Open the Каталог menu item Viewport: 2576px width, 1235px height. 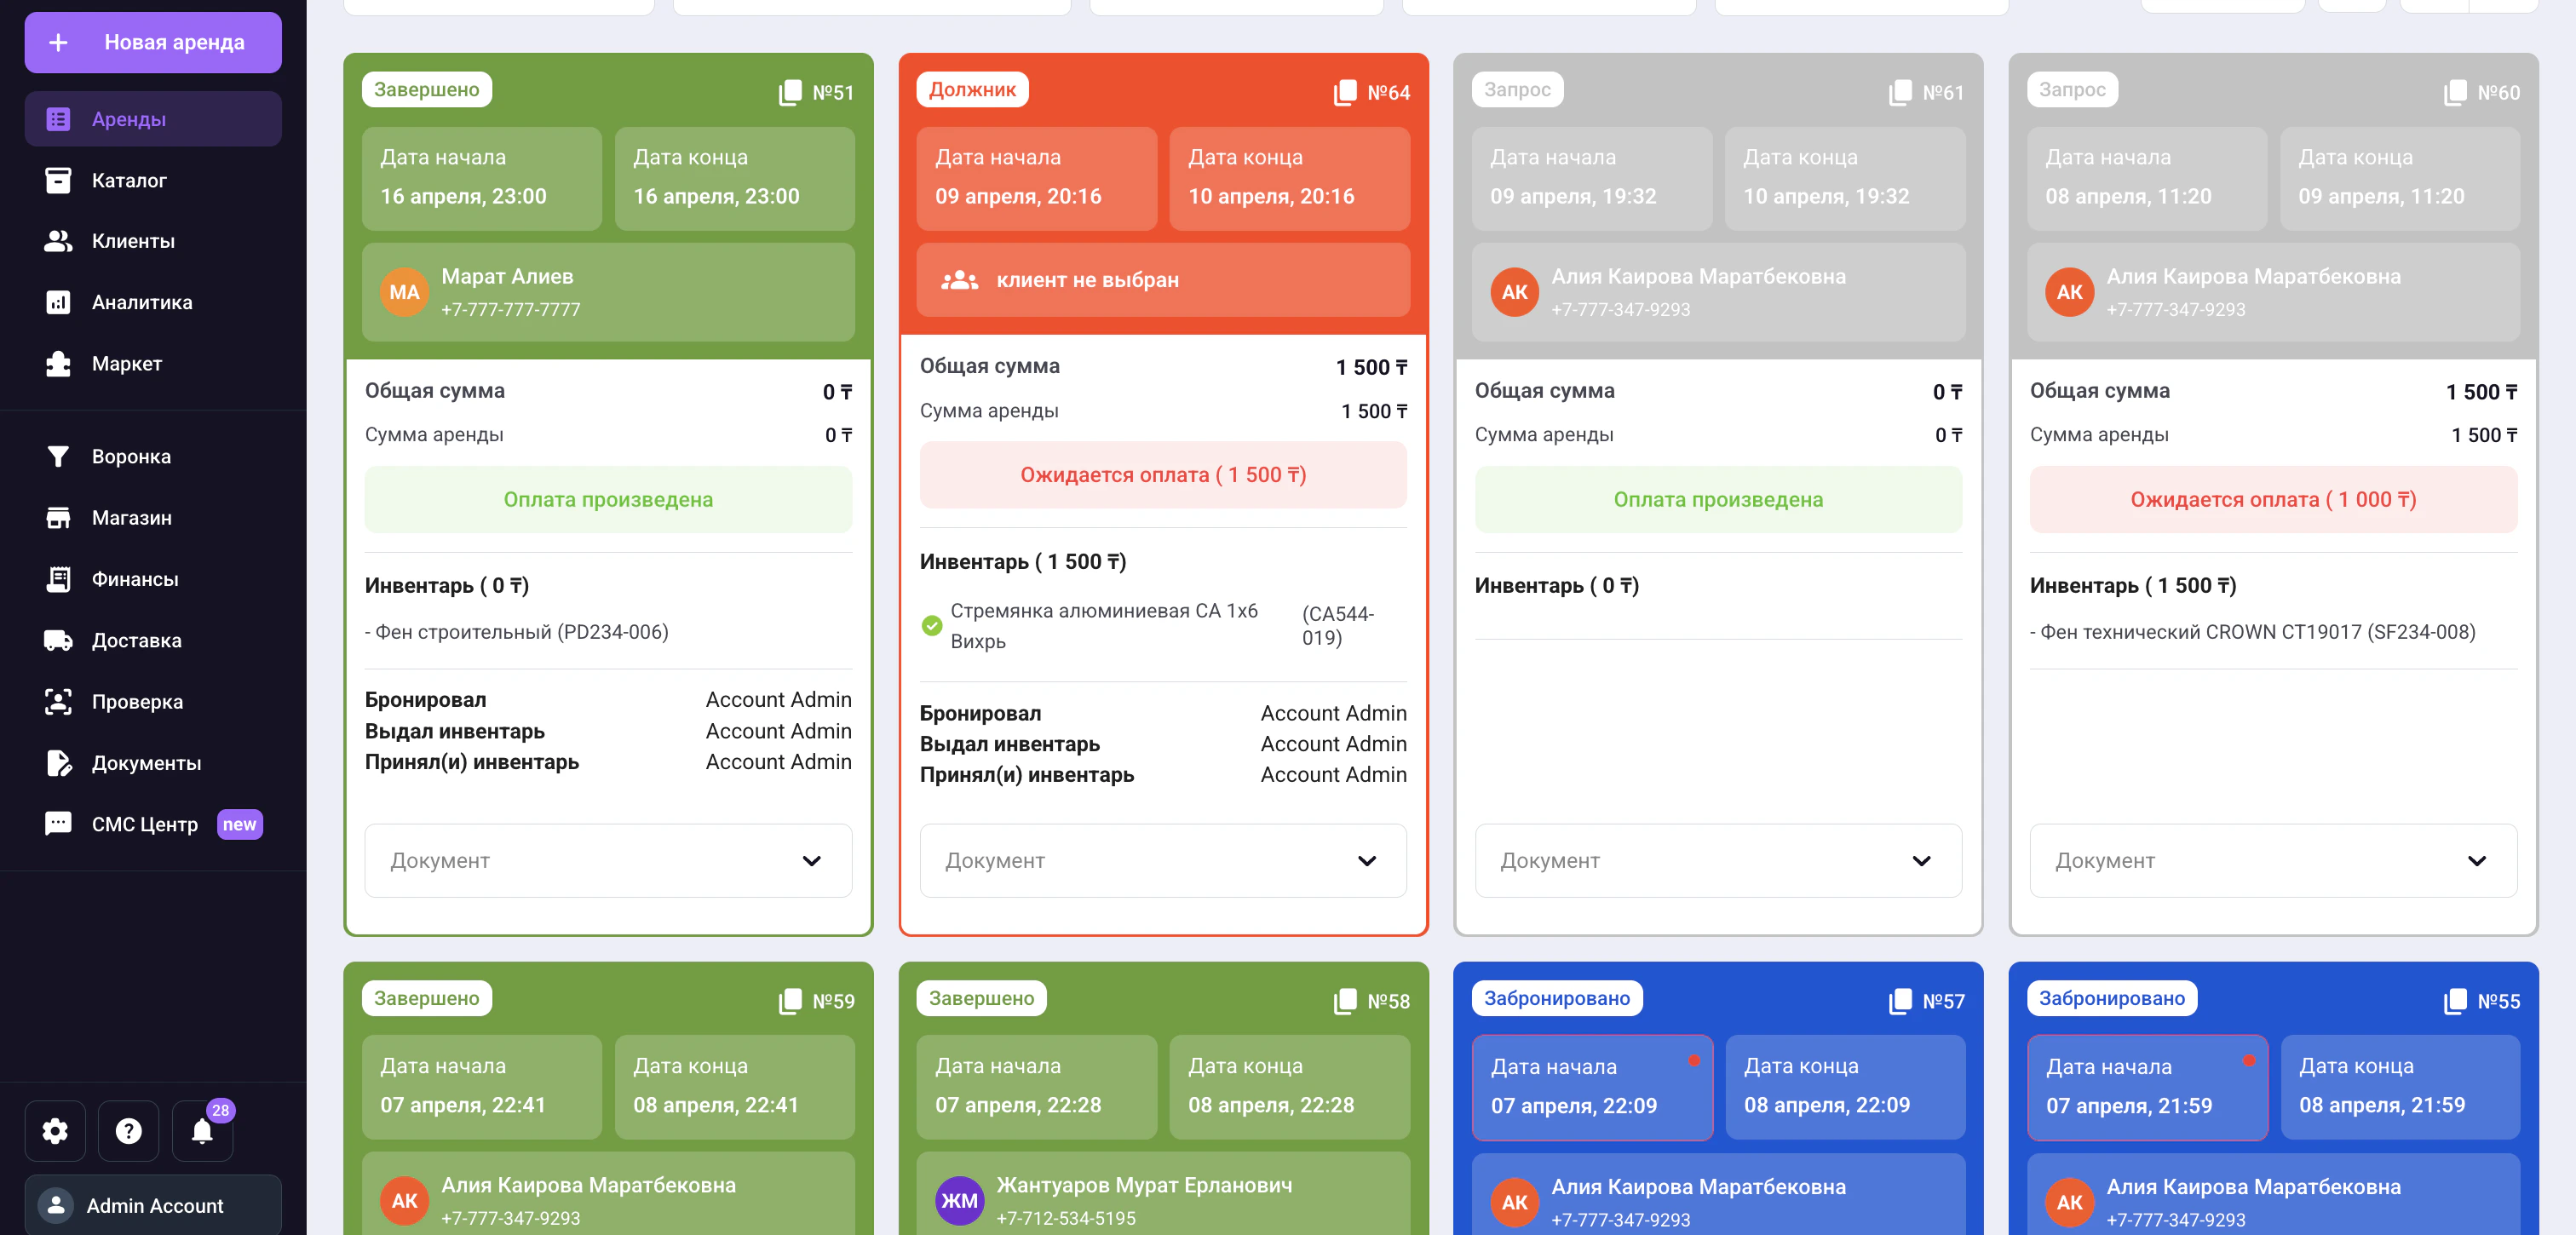tap(129, 181)
